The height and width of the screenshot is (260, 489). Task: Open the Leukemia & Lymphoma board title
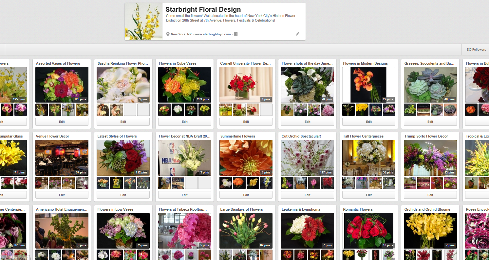301,209
